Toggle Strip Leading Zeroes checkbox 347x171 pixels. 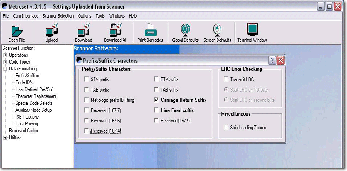click(x=226, y=128)
